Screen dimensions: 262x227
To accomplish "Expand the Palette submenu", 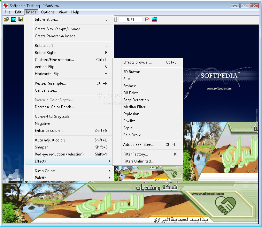I will coord(69,178).
